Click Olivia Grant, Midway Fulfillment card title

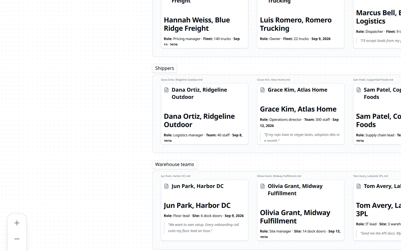click(x=295, y=190)
